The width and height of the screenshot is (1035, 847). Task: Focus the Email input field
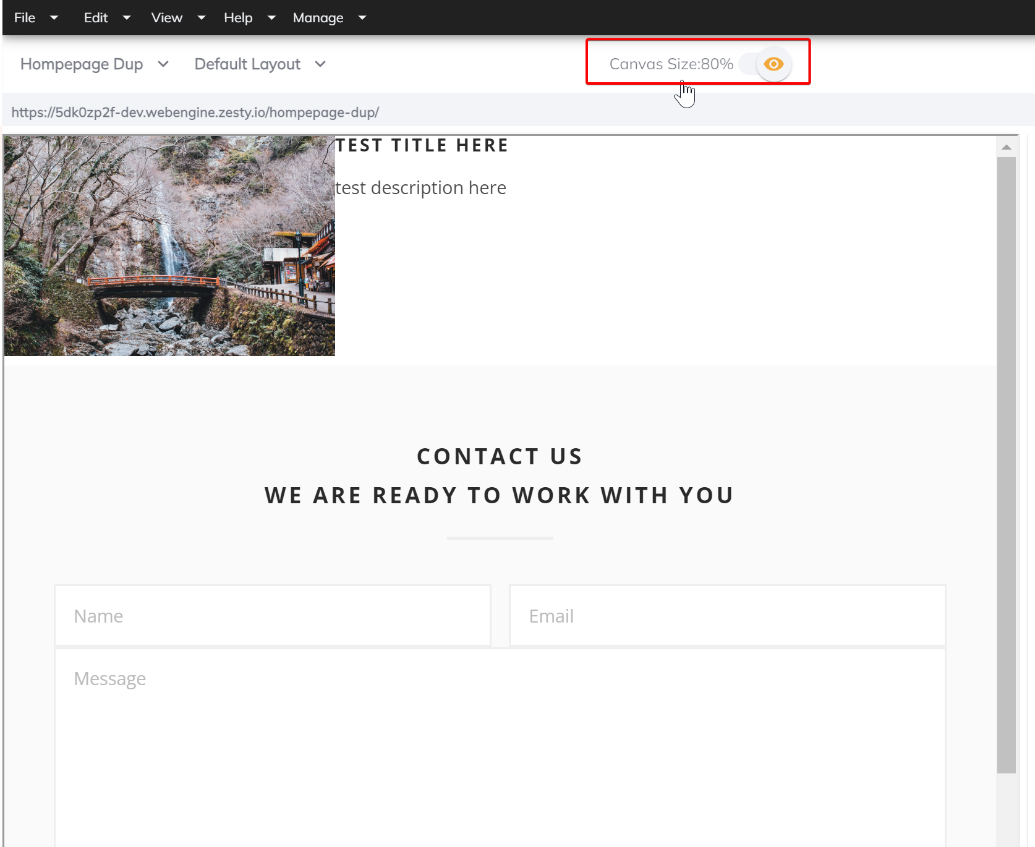[728, 616]
